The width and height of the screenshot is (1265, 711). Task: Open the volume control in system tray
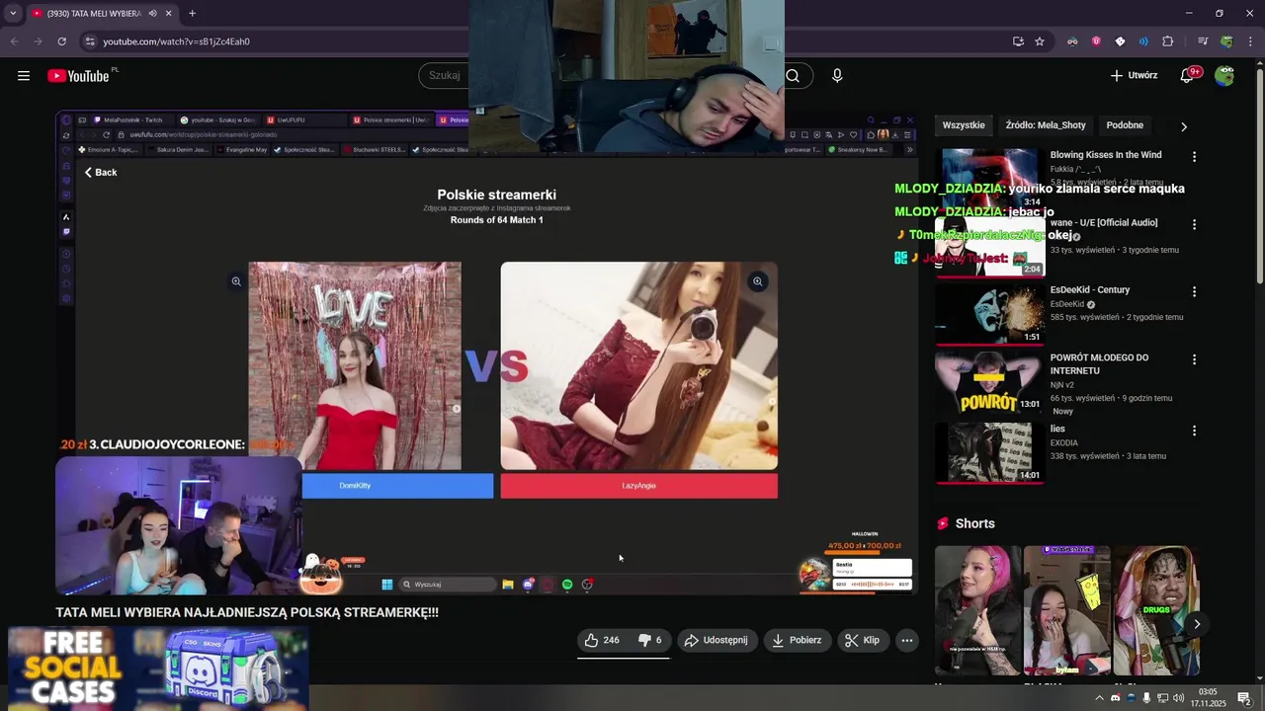(x=1178, y=698)
